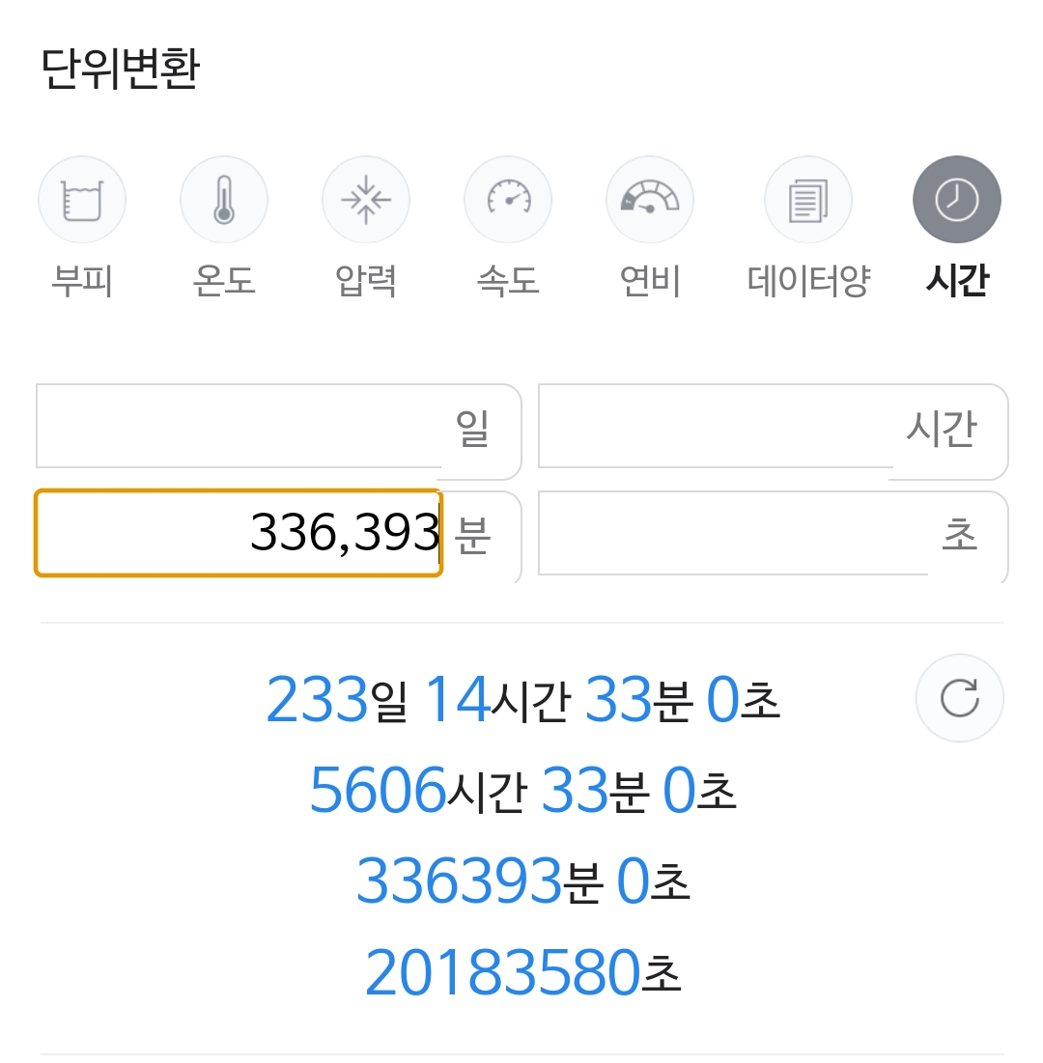Select the data amount (데이터양) icon
This screenshot has width=1043, height=1063.
(x=808, y=201)
